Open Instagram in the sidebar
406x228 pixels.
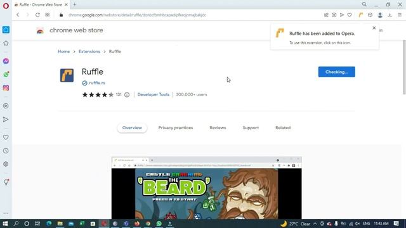[6, 88]
